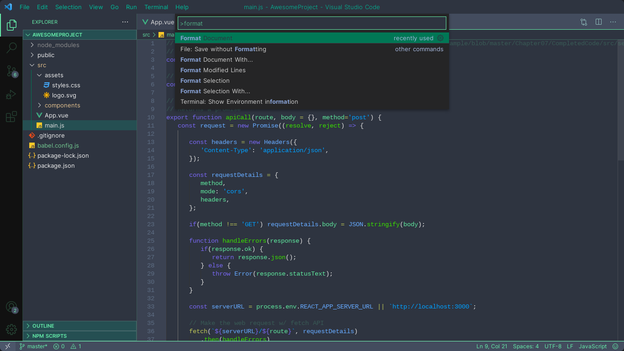Expand the node_modules folder
The height and width of the screenshot is (351, 624).
click(58, 45)
